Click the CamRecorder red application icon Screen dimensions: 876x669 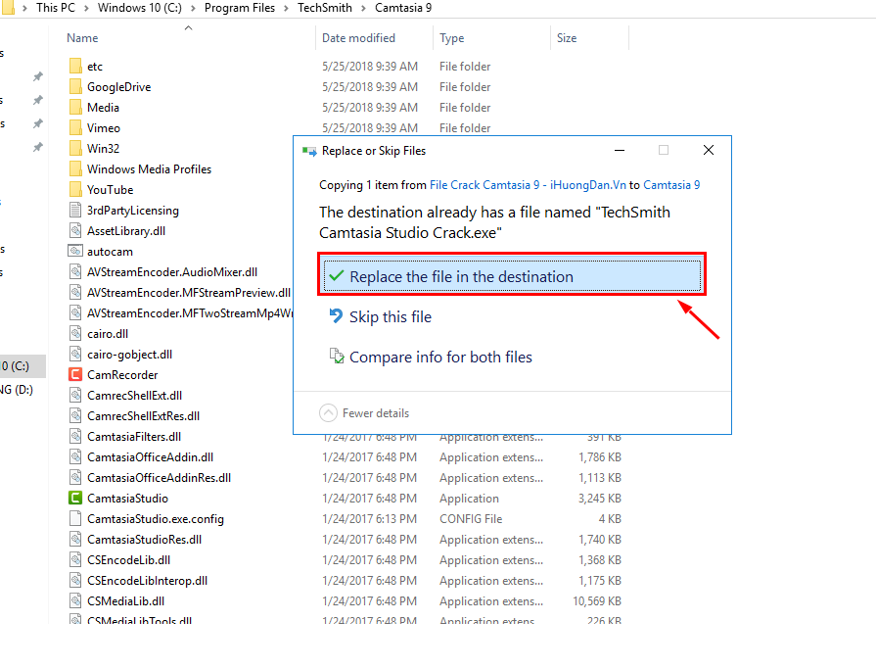click(x=75, y=374)
